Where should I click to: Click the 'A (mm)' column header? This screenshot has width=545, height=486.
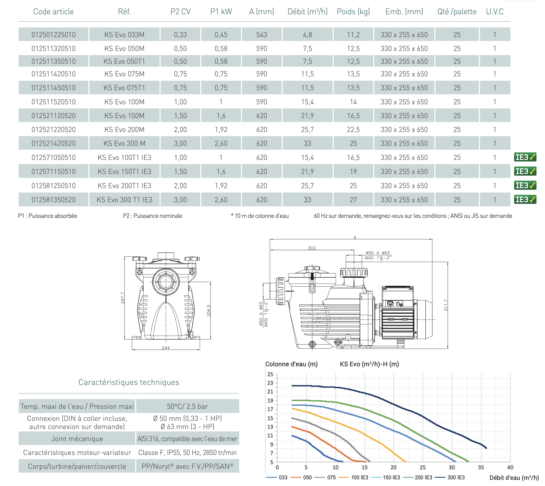coord(261,12)
